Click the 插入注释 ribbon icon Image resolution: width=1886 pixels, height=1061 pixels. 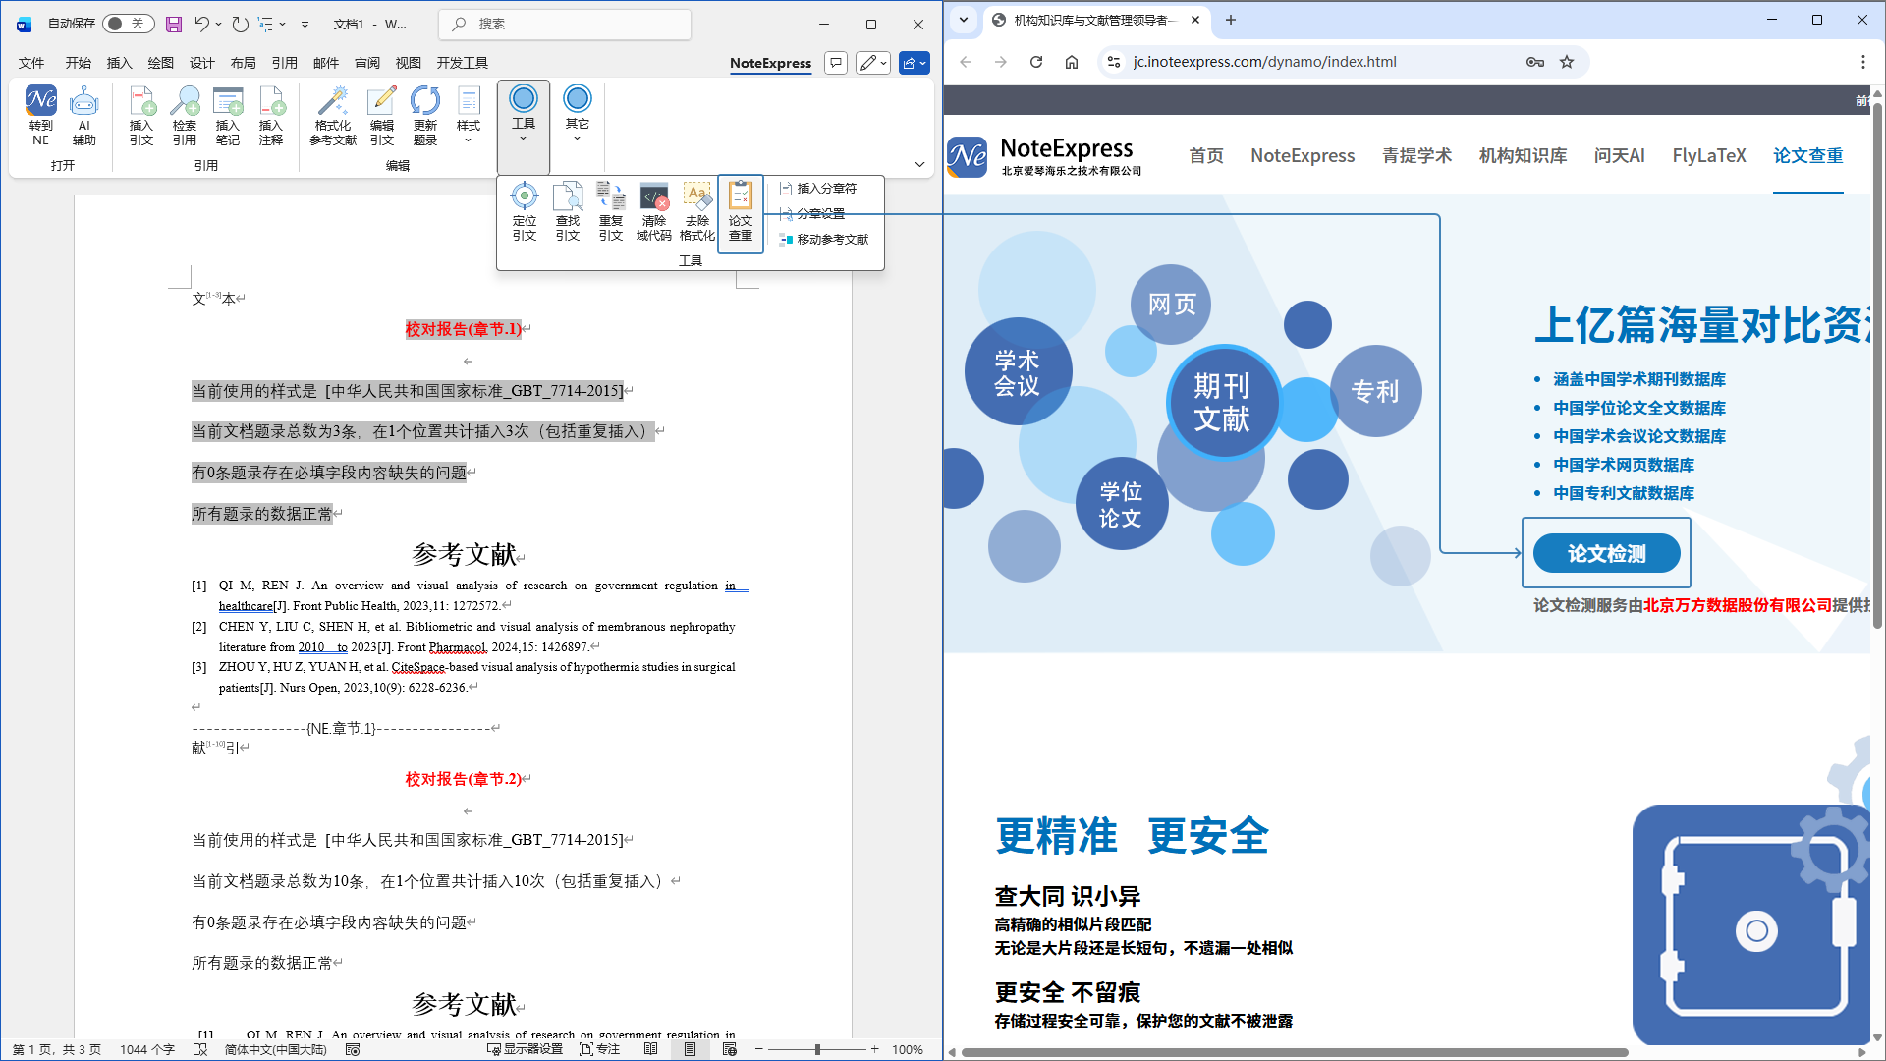click(x=271, y=116)
